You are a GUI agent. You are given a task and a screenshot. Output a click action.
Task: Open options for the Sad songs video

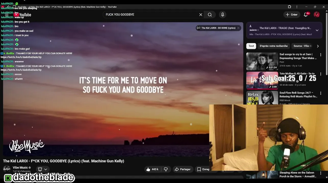point(321,55)
